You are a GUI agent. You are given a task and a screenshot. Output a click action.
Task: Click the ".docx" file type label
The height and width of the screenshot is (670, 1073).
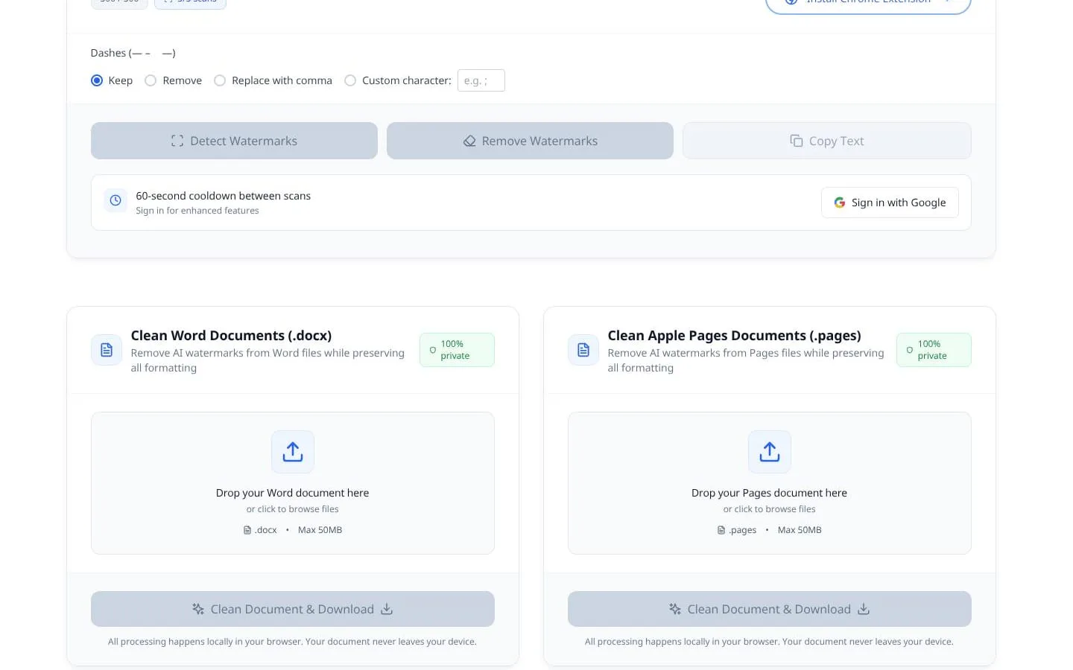[265, 530]
